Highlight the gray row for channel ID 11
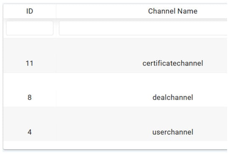230x156 pixels. (x=115, y=56)
